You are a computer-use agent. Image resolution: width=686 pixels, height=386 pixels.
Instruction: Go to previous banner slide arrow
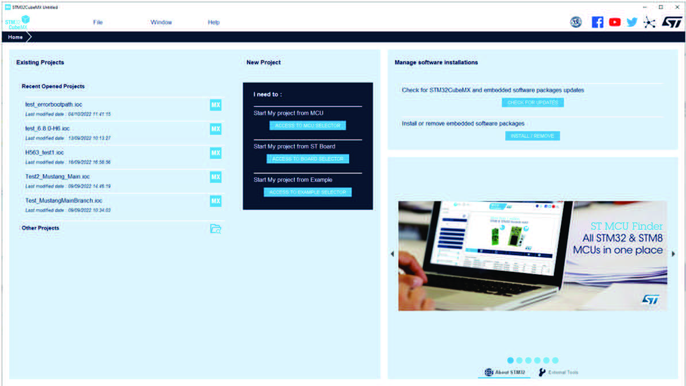click(393, 254)
